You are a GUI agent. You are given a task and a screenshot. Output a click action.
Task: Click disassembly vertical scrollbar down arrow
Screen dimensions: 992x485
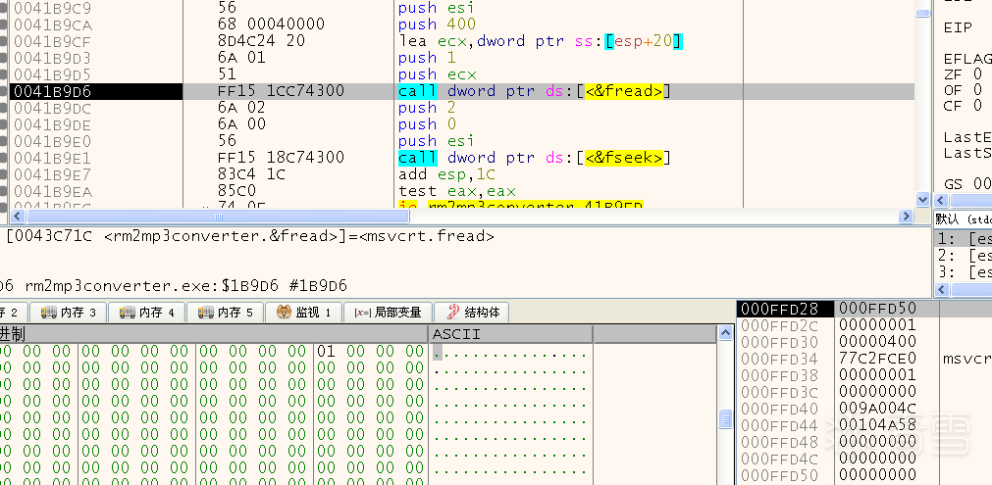[923, 200]
